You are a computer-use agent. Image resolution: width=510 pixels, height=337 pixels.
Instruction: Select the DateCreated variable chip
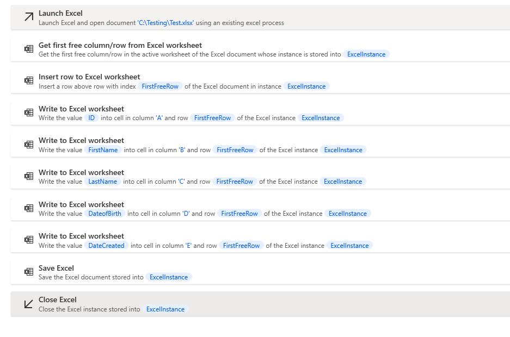[x=106, y=245]
